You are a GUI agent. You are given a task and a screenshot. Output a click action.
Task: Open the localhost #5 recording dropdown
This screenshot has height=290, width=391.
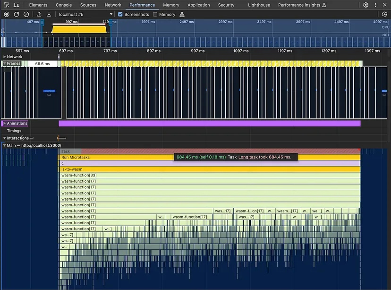[85, 14]
